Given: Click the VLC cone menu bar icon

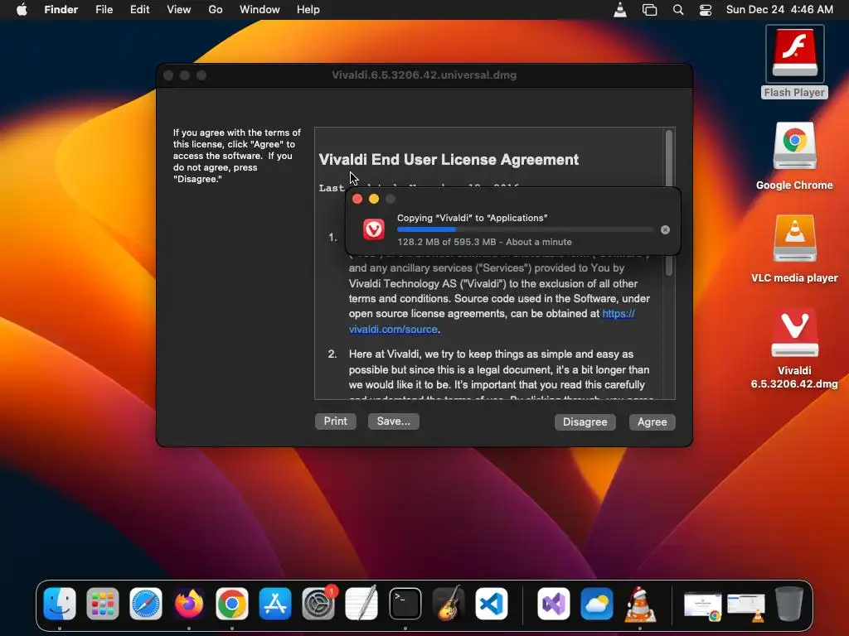Looking at the screenshot, I should [x=620, y=10].
